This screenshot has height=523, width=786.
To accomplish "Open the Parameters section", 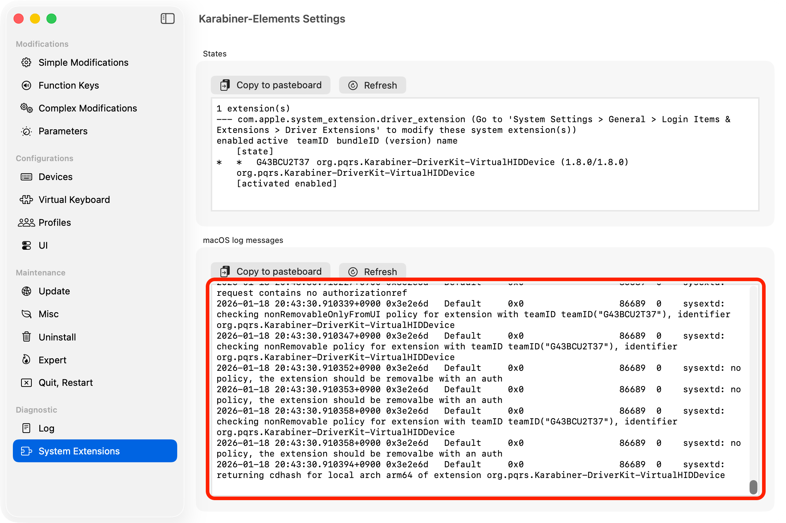I will (63, 131).
